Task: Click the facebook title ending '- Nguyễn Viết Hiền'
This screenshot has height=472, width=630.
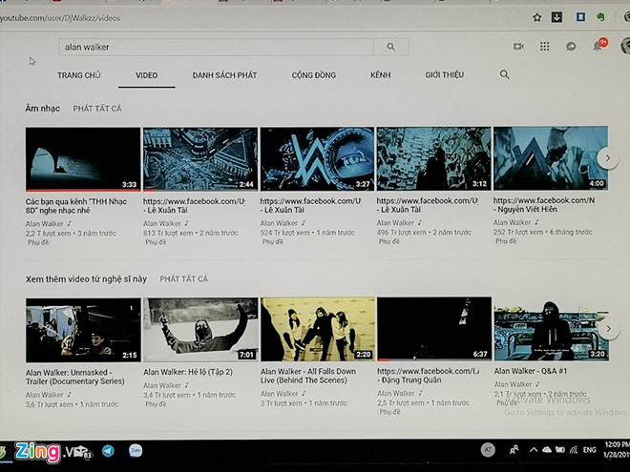Action: pos(544,205)
